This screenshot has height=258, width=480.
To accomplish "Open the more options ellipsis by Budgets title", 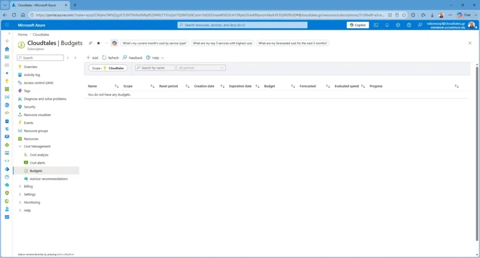I will pos(106,43).
